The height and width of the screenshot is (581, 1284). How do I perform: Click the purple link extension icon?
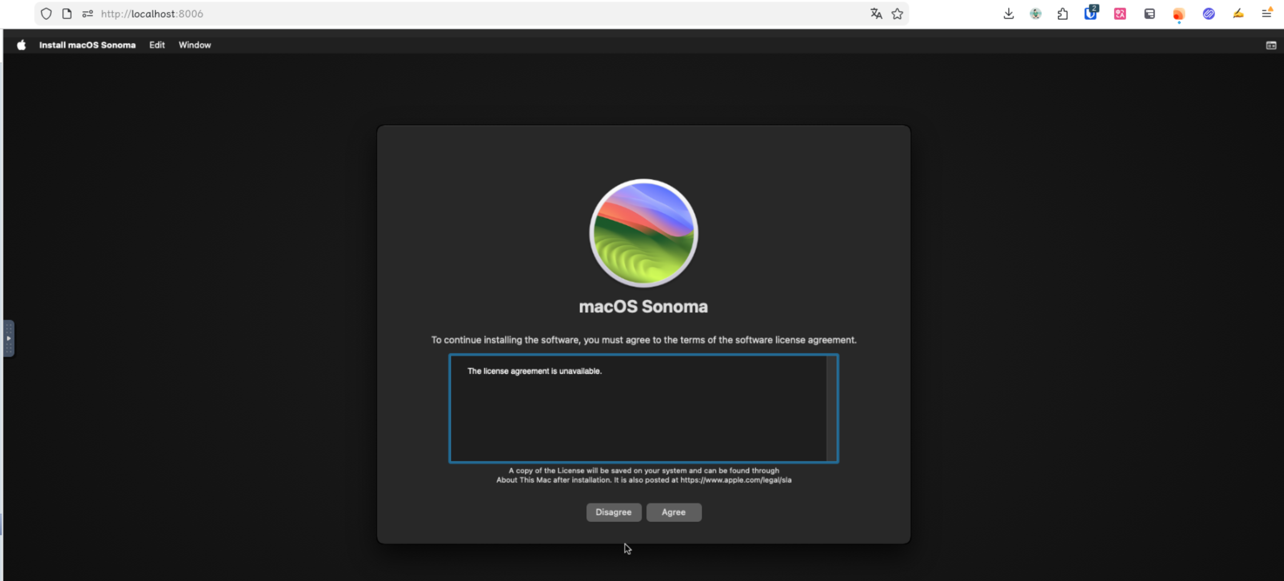coord(1208,14)
